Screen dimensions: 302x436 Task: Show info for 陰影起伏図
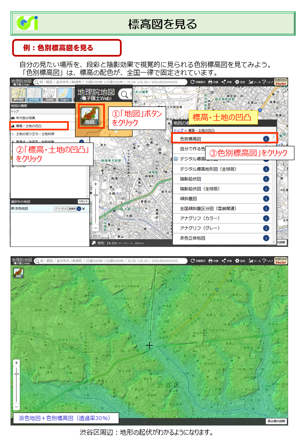266,179
